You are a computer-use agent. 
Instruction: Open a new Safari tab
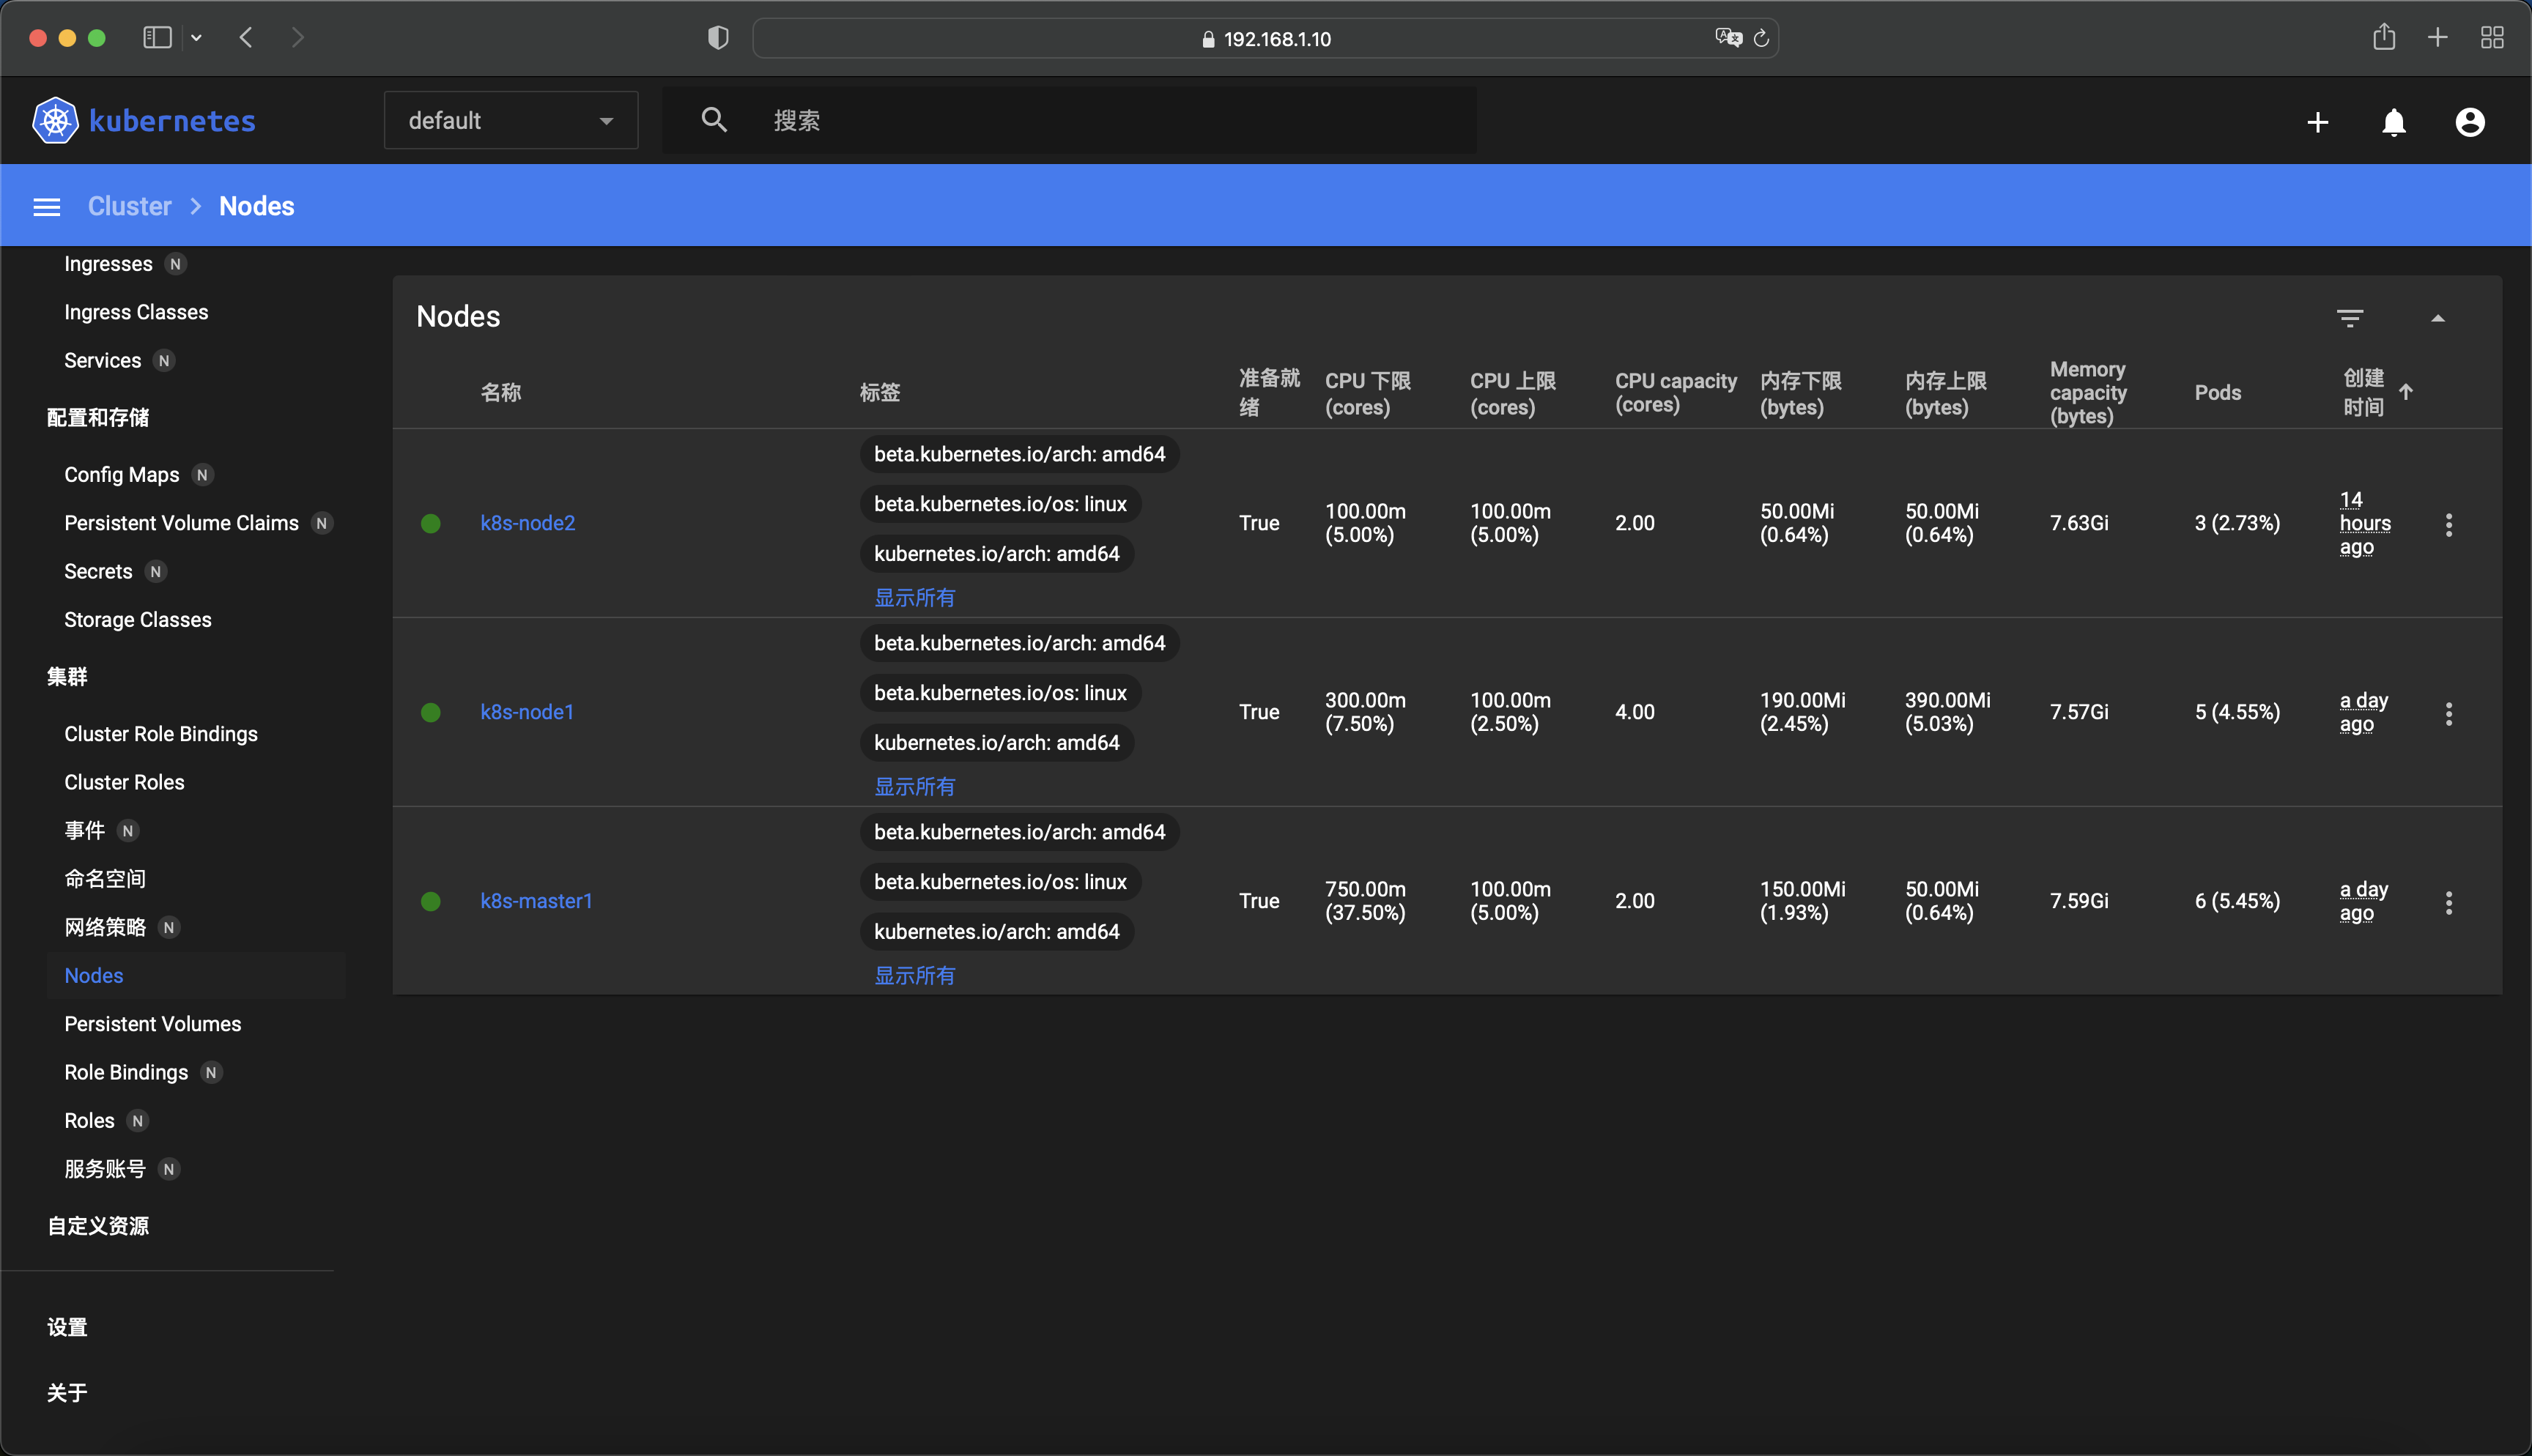pyautogui.click(x=2438, y=38)
